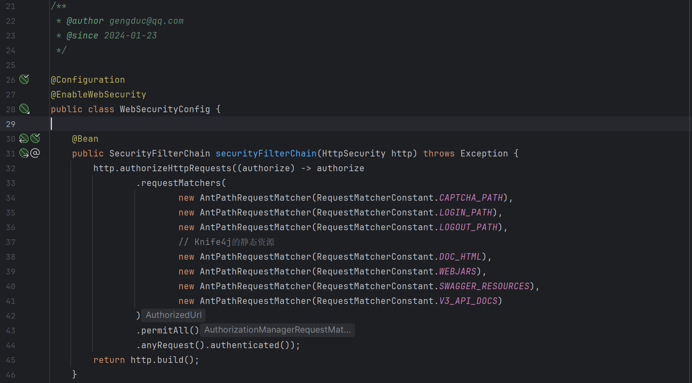The height and width of the screenshot is (383, 692).
Task: Expand the truncated AuthorizationManagerRequestMat... inlay hint
Action: 277,330
